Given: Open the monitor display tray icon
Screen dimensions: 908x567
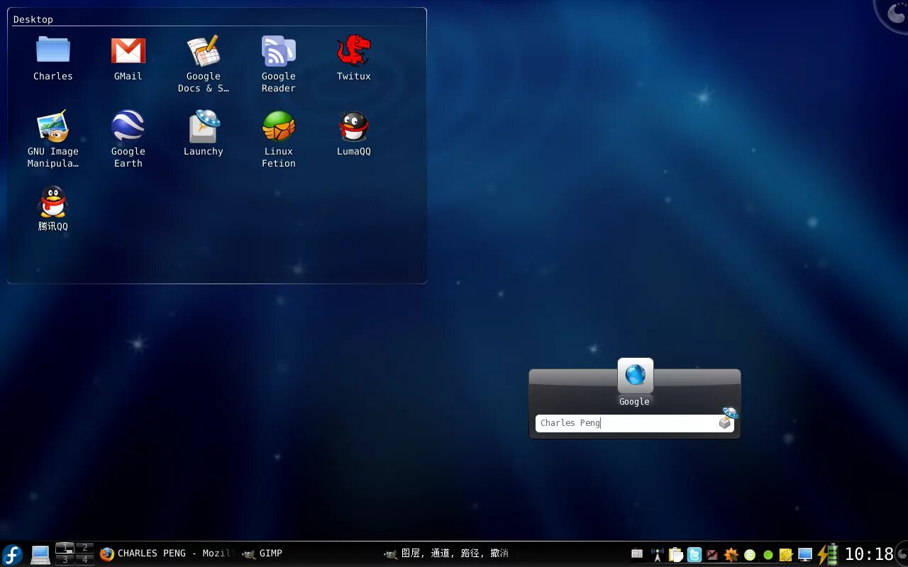Looking at the screenshot, I should tap(805, 554).
